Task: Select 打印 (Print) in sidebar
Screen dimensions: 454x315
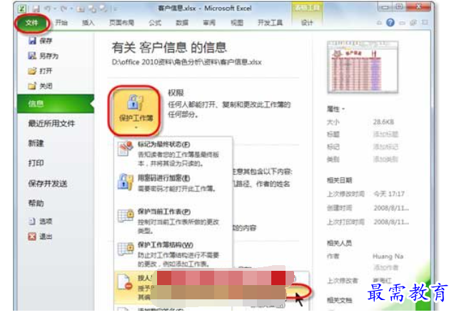Action: pos(36,163)
